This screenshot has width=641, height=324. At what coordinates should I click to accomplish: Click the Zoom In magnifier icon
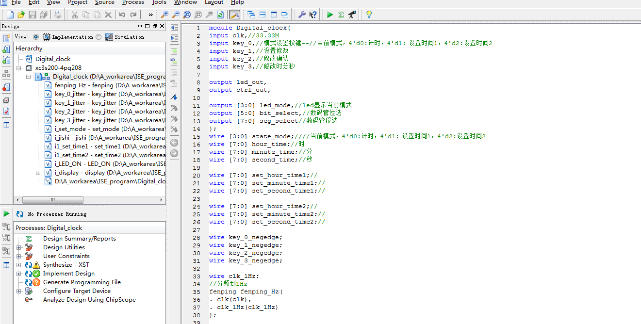click(164, 15)
